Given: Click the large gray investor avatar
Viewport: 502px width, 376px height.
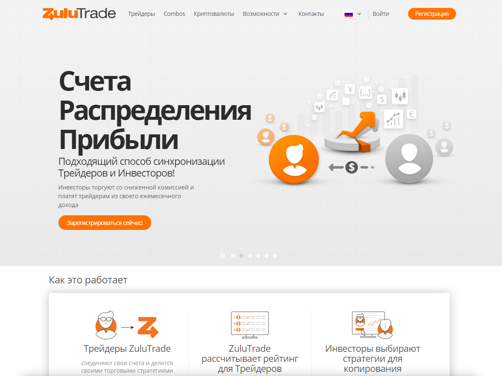Looking at the screenshot, I should tap(409, 159).
